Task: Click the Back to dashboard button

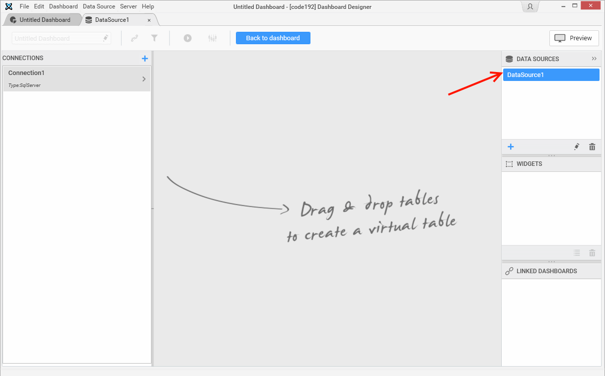Action: pyautogui.click(x=273, y=38)
